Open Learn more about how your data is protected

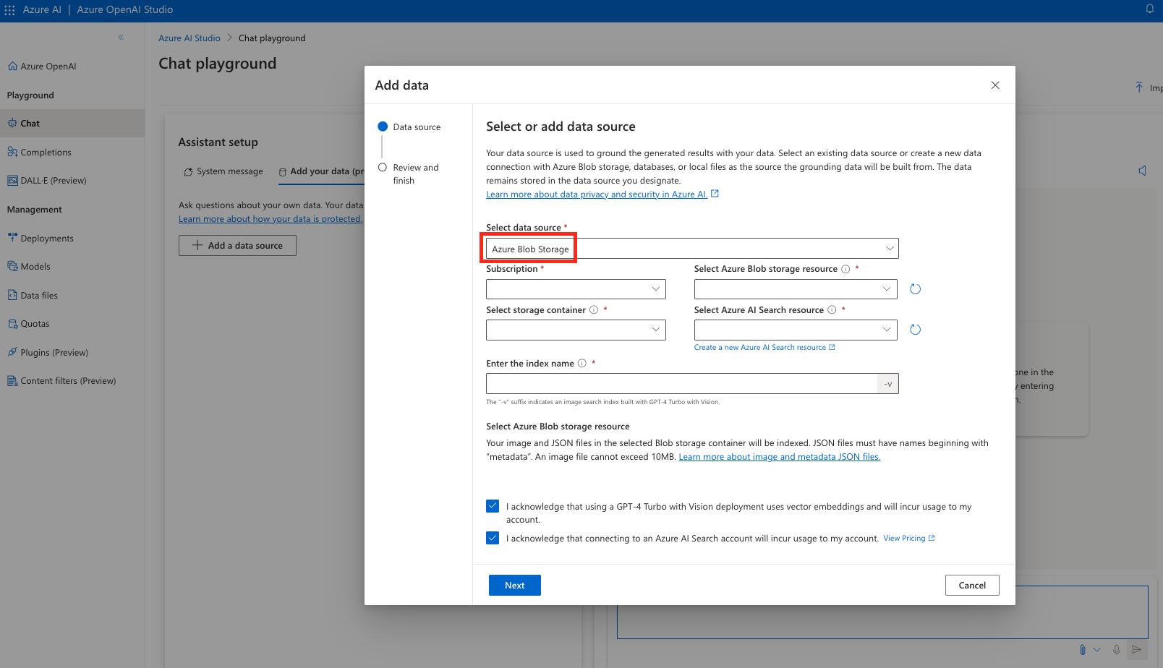[270, 219]
